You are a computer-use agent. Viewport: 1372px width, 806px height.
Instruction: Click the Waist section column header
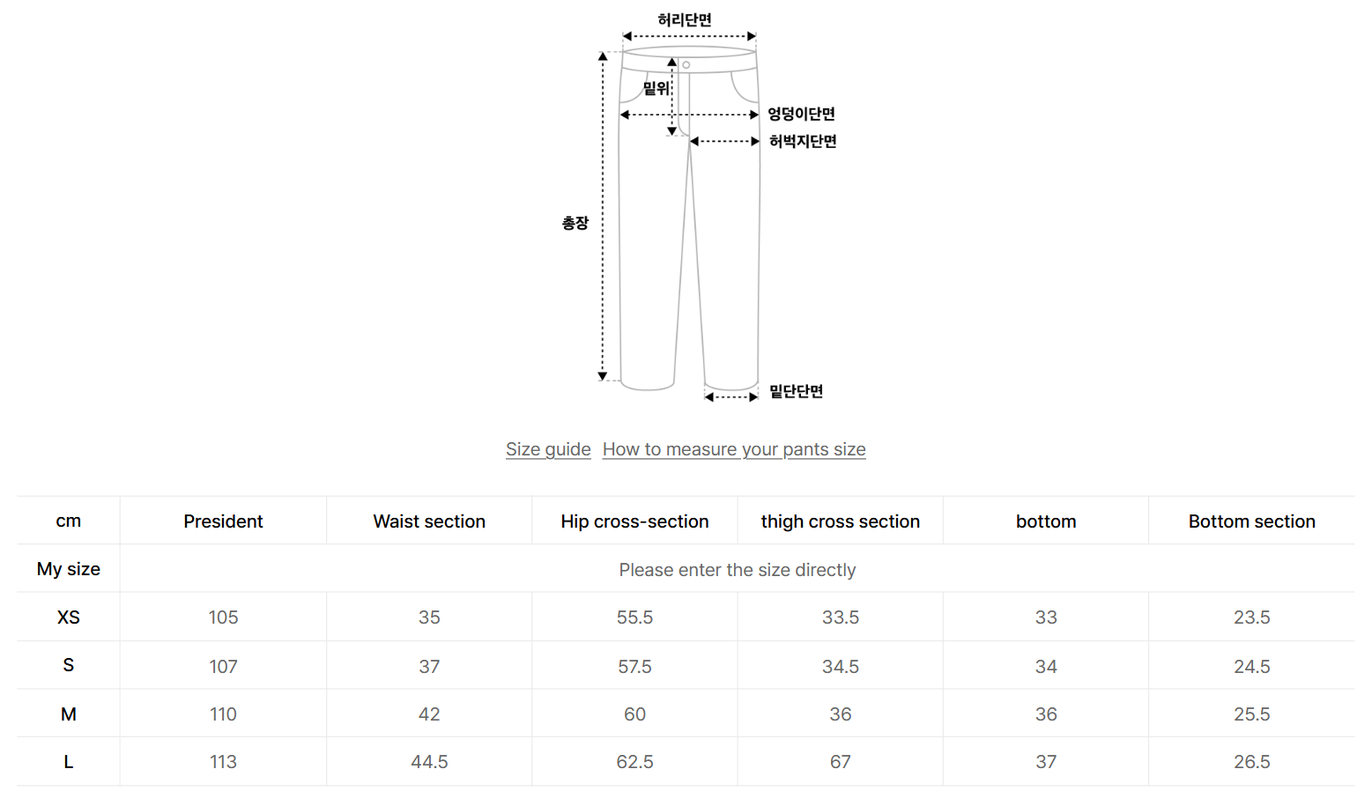click(429, 521)
